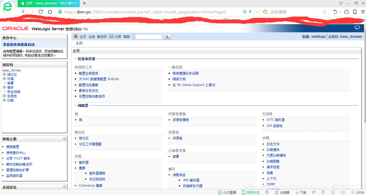
Task: Expand the 诊断 tree node
Action: coord(4,100)
